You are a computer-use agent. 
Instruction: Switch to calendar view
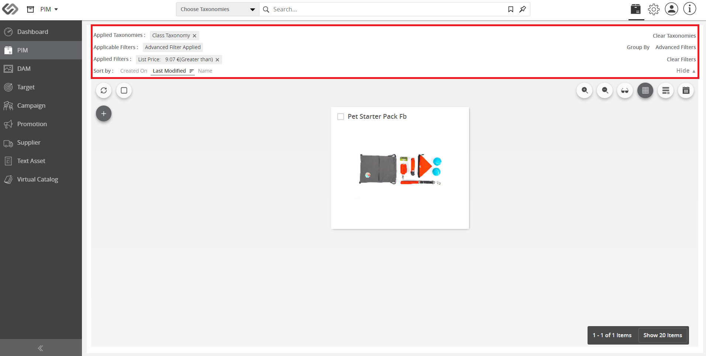[686, 90]
